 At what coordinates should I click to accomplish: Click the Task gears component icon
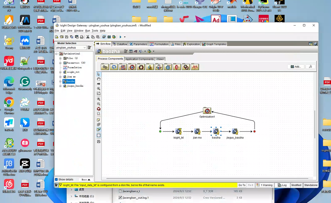point(105,67)
